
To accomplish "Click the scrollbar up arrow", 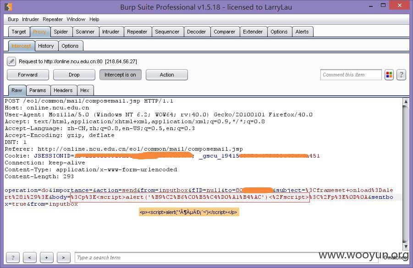I will (x=406, y=102).
